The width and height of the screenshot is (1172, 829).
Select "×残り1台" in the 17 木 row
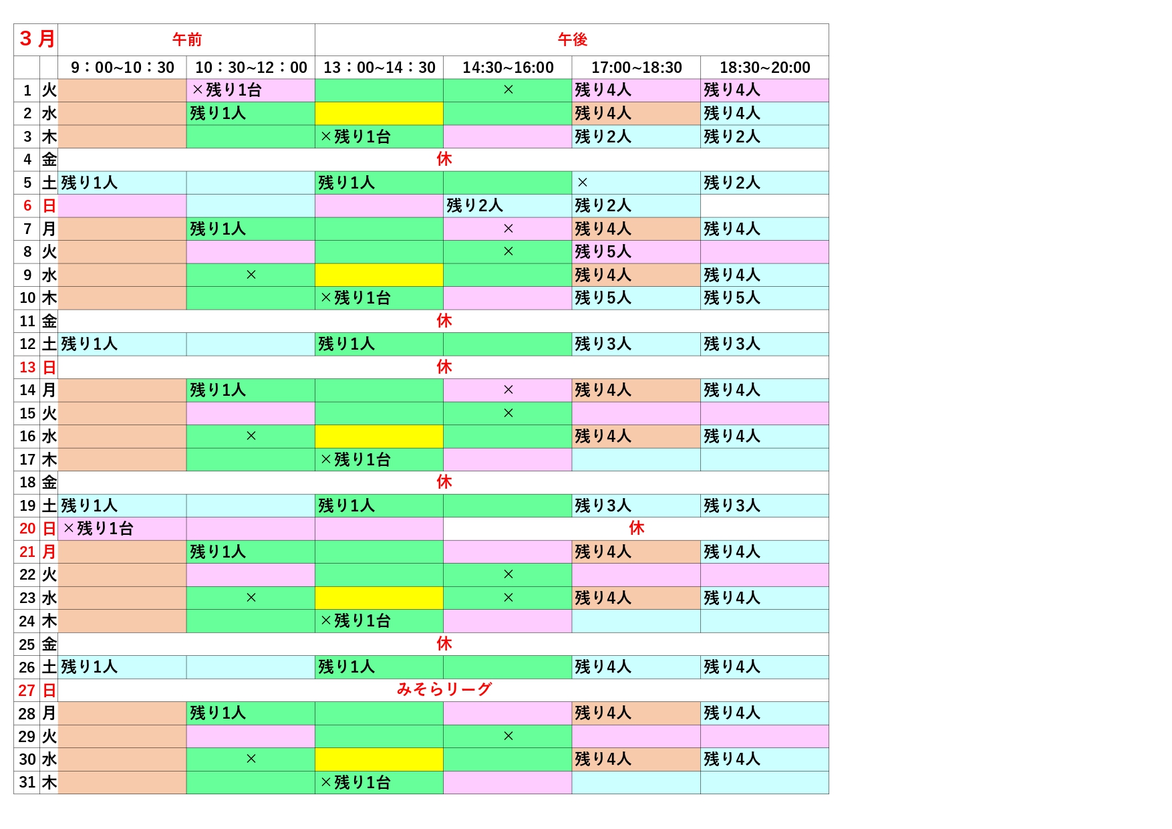point(355,460)
